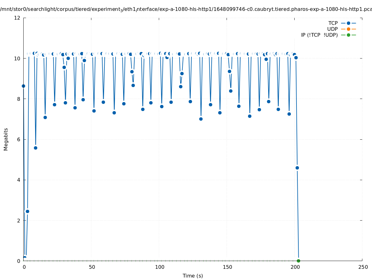Select the Time (s) axis title
The height and width of the screenshot is (280, 372).
click(x=193, y=276)
